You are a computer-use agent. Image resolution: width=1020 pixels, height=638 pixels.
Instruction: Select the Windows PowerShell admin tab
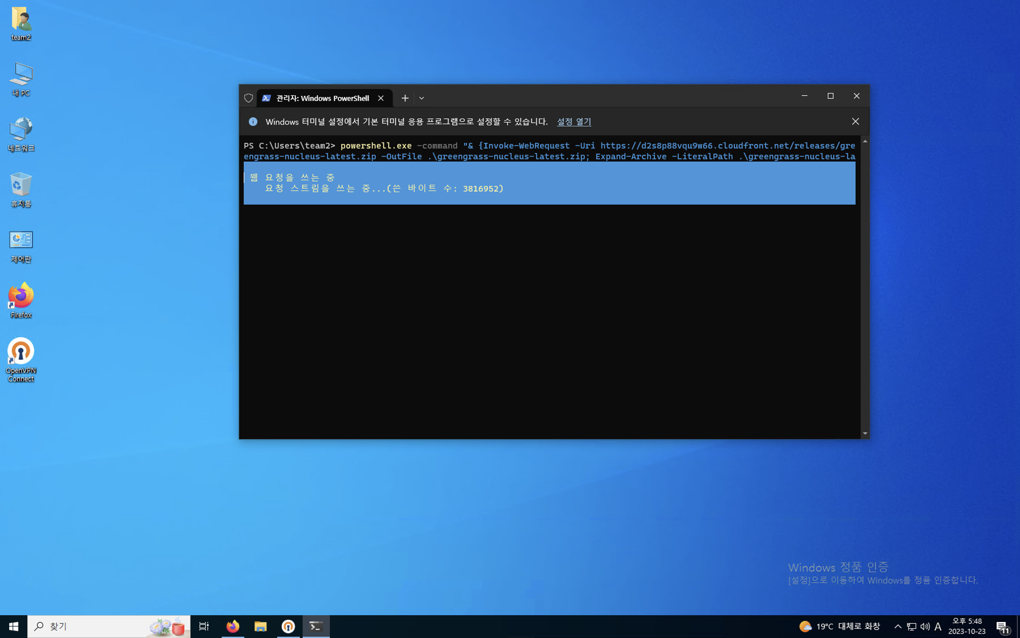[322, 98]
